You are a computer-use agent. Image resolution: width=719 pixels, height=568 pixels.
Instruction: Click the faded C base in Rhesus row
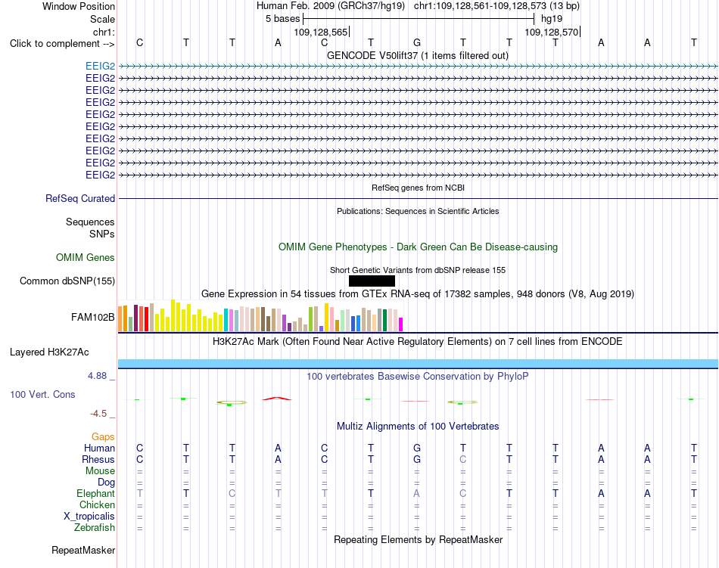pos(462,459)
